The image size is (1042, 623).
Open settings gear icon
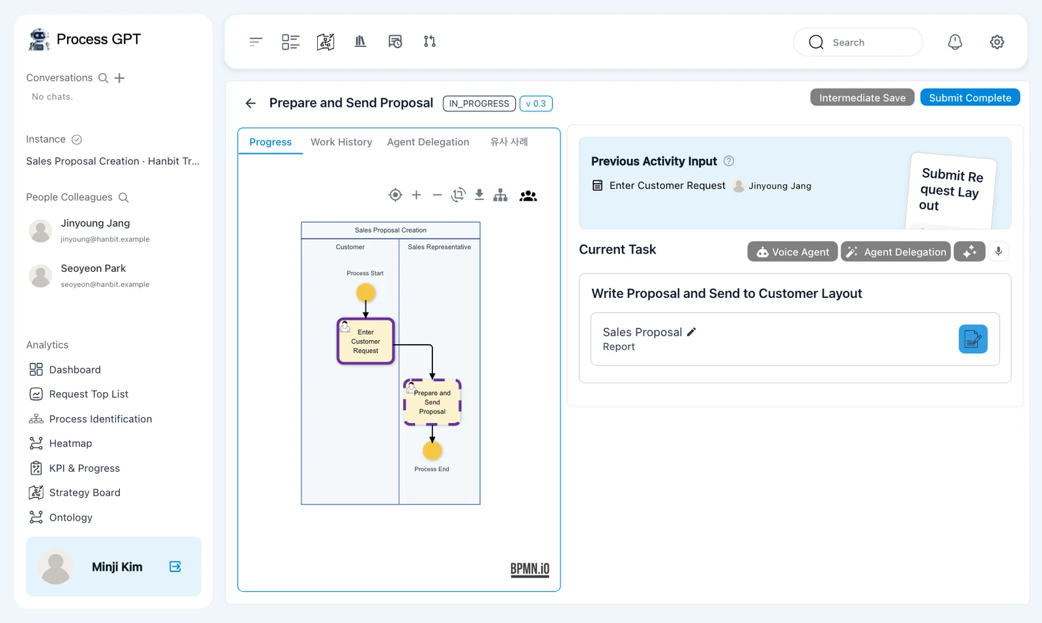[x=997, y=42]
